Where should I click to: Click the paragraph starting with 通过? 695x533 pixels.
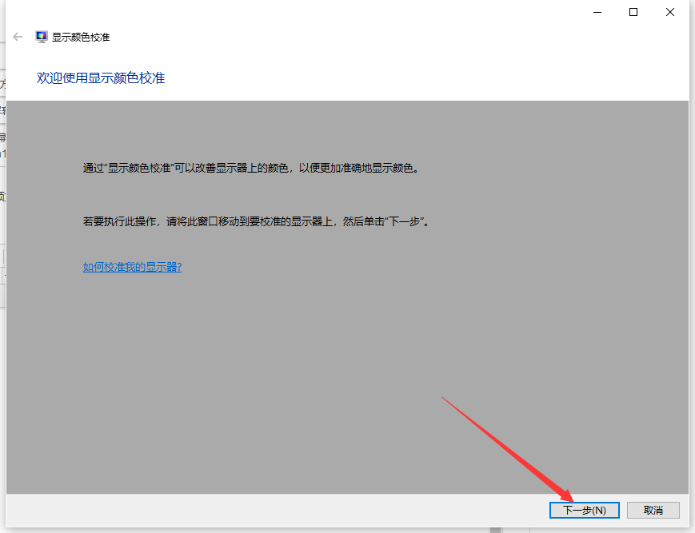click(x=250, y=169)
